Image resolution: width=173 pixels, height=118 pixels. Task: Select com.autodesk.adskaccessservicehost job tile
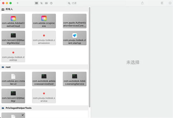44,79
